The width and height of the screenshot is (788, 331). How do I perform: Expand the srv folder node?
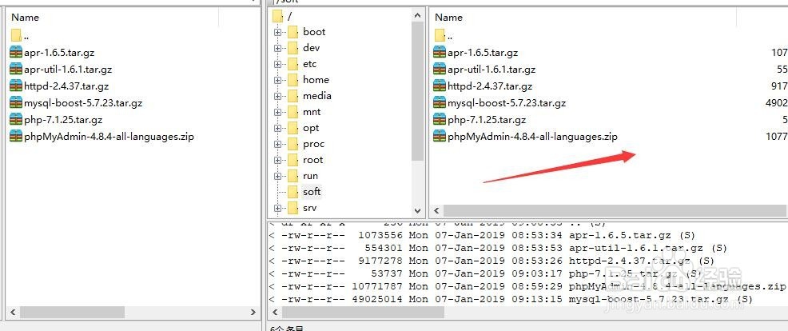pyautogui.click(x=277, y=208)
